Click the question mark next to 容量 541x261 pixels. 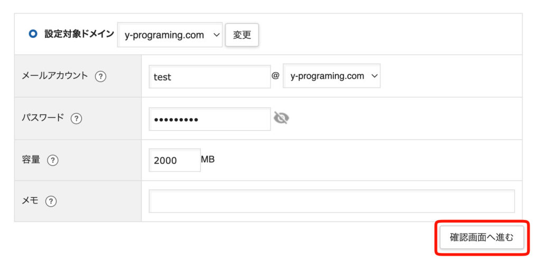click(x=52, y=160)
